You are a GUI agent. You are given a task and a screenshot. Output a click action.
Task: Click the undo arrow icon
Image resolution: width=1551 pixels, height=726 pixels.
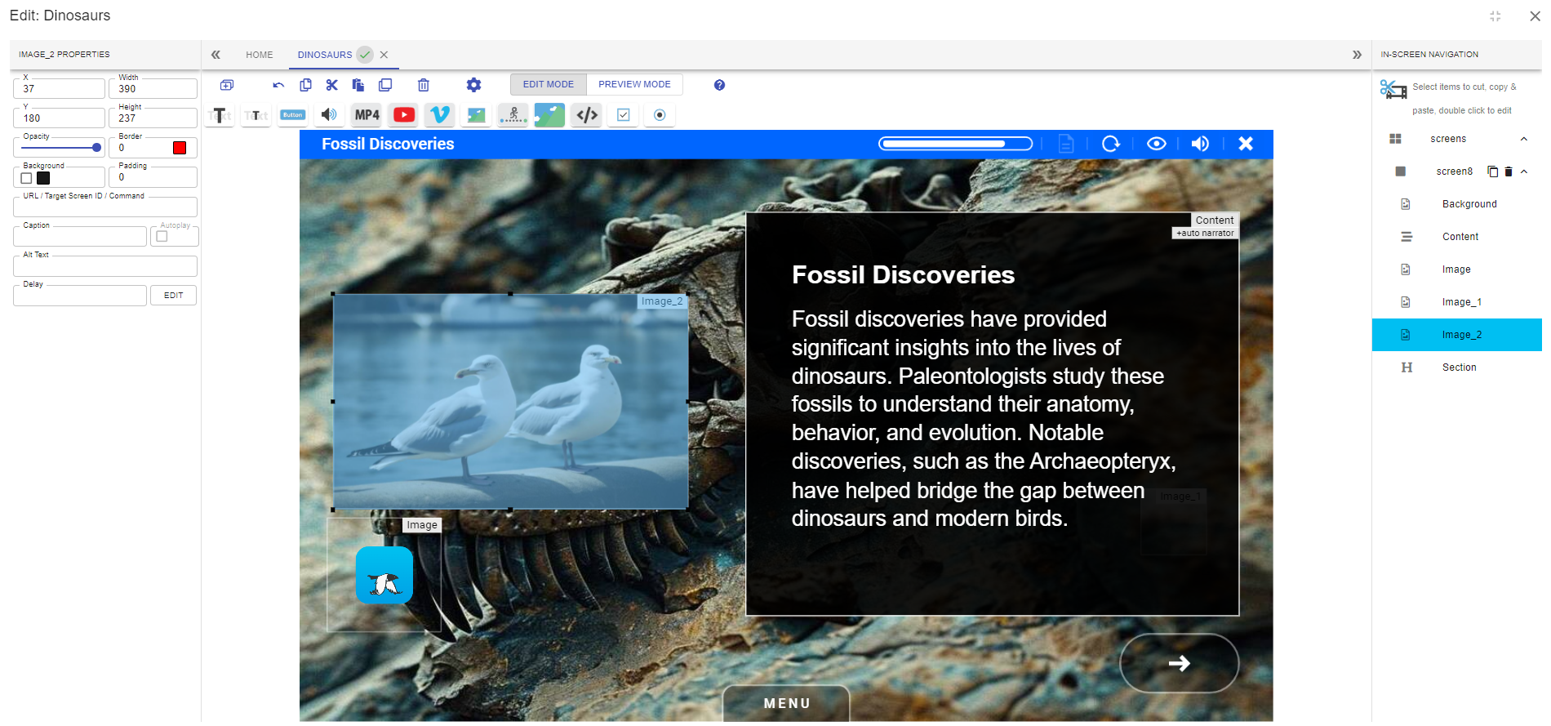278,85
